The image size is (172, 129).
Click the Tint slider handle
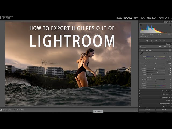pyautogui.click(x=157, y=59)
